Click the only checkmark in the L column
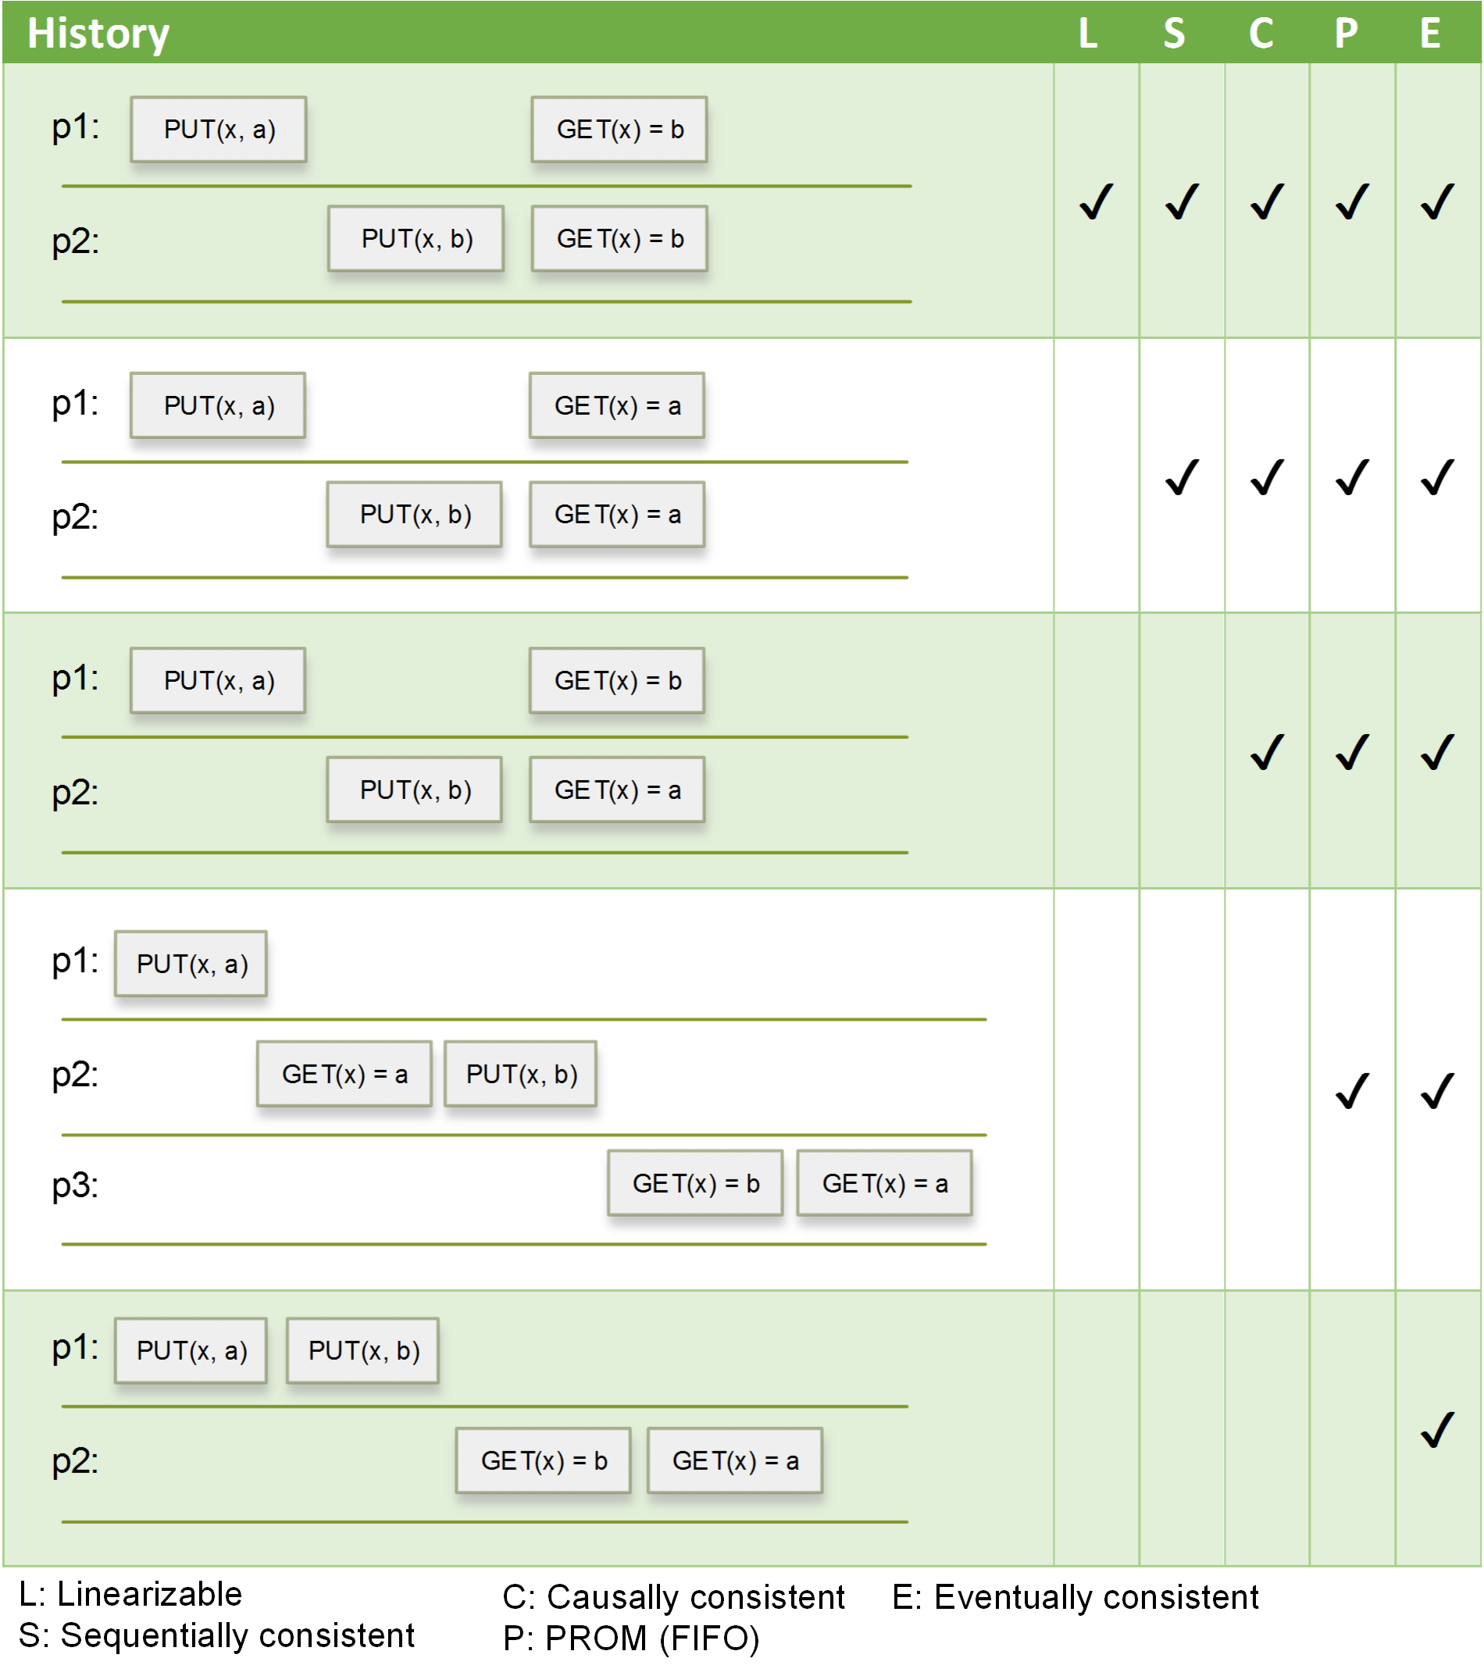Viewport: 1484px width, 1676px height. (x=1095, y=201)
